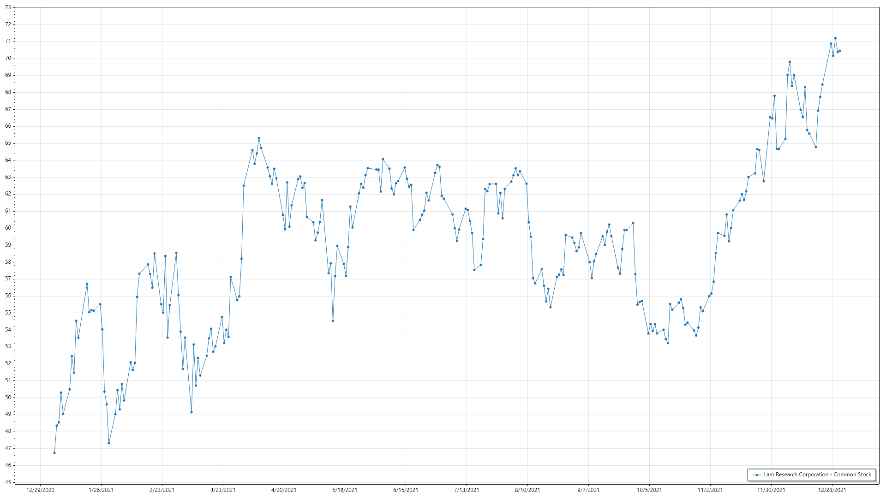
Task: Click the blue legend line marker icon
Action: coord(757,474)
